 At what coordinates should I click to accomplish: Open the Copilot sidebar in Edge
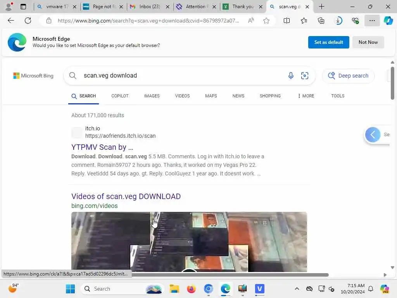(388, 21)
